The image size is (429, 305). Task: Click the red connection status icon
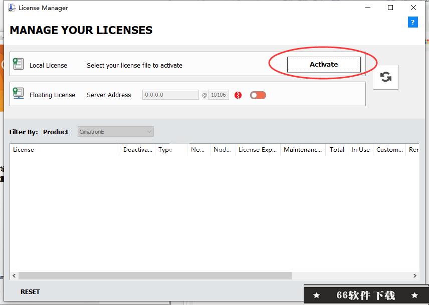(x=238, y=95)
